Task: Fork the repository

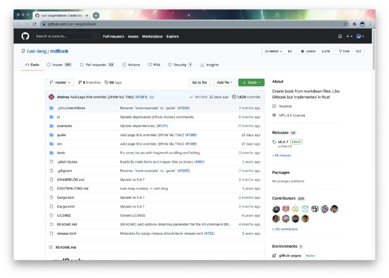Action: tap(344, 52)
